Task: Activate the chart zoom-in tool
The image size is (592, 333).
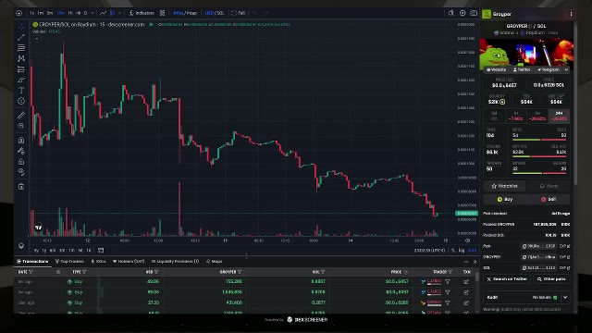Action: click(x=21, y=126)
